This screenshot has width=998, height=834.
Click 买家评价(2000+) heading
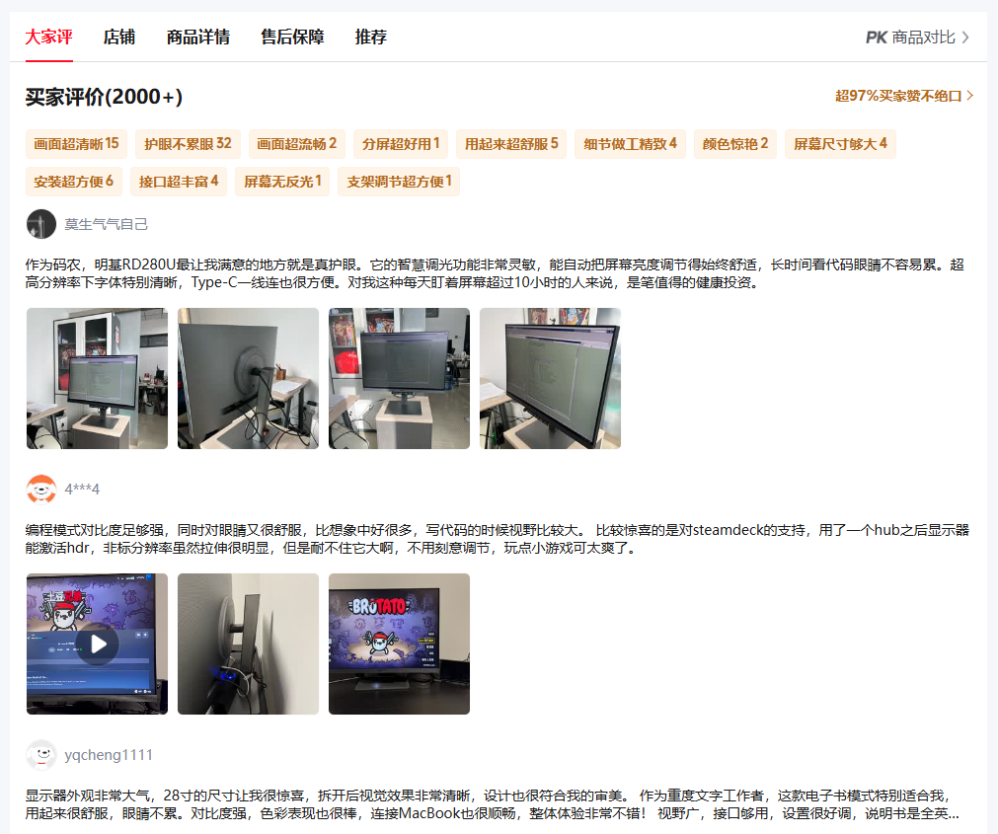pyautogui.click(x=104, y=97)
